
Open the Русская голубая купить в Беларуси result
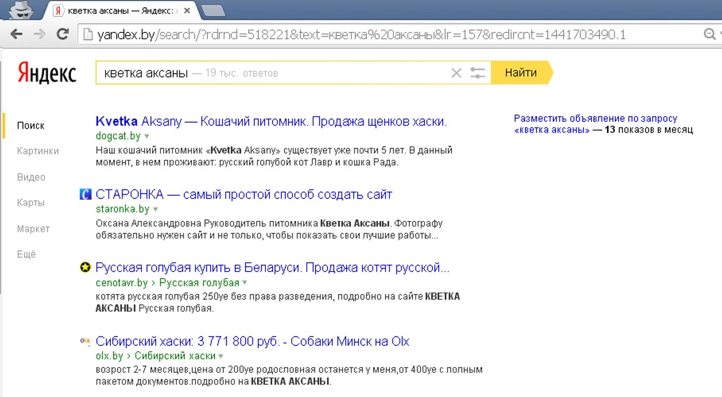coord(272,268)
